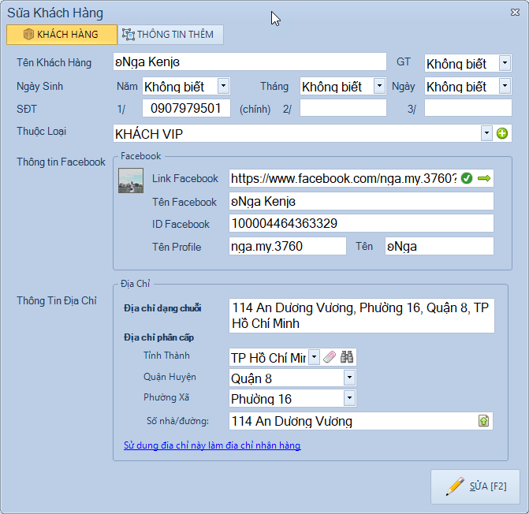
Task: Click the main phone number field 0907979501
Action: click(186, 108)
